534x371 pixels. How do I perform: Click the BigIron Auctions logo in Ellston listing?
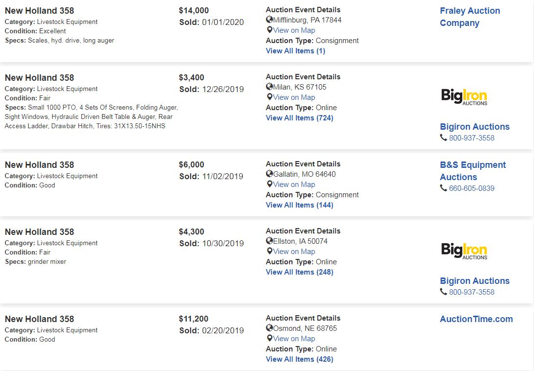464,251
